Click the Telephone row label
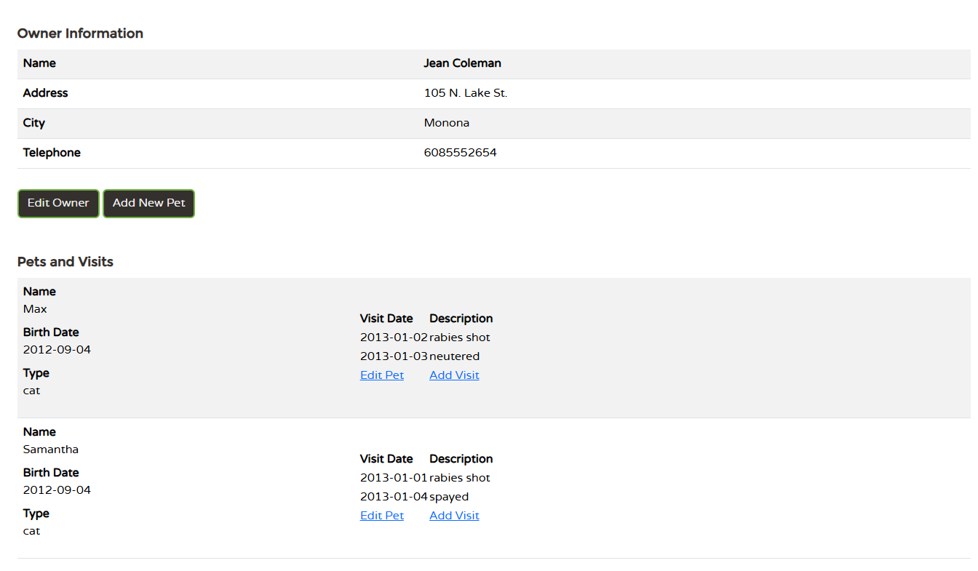Image resolution: width=978 pixels, height=571 pixels. [52, 153]
